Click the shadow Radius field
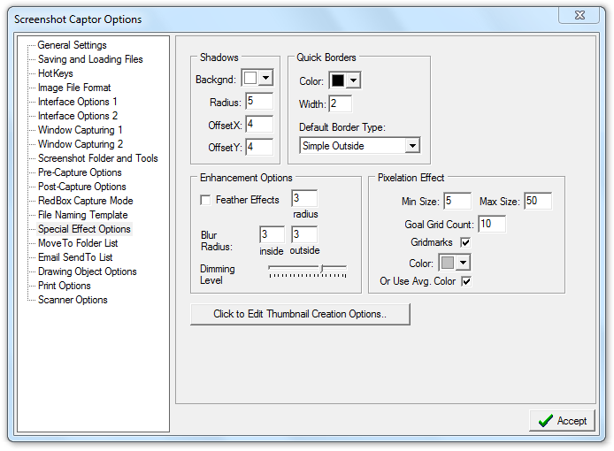The height and width of the screenshot is (451, 614). [259, 101]
